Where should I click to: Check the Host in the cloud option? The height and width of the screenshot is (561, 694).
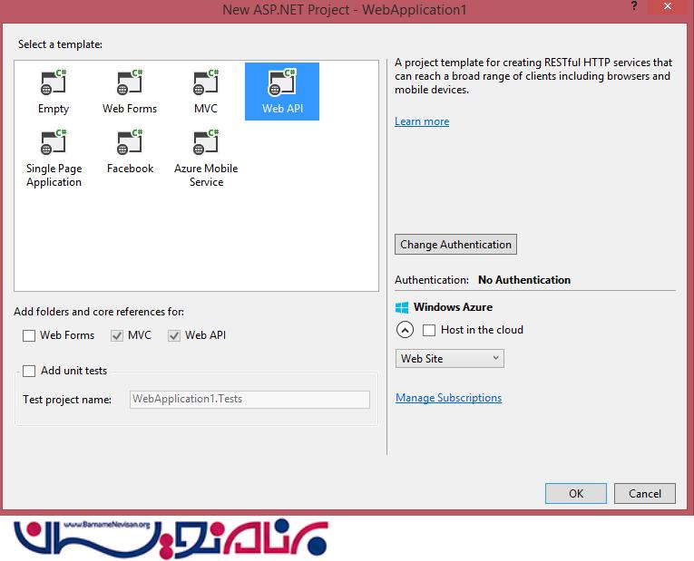click(429, 330)
